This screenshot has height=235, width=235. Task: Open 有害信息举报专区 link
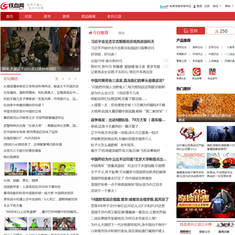(180, 7)
